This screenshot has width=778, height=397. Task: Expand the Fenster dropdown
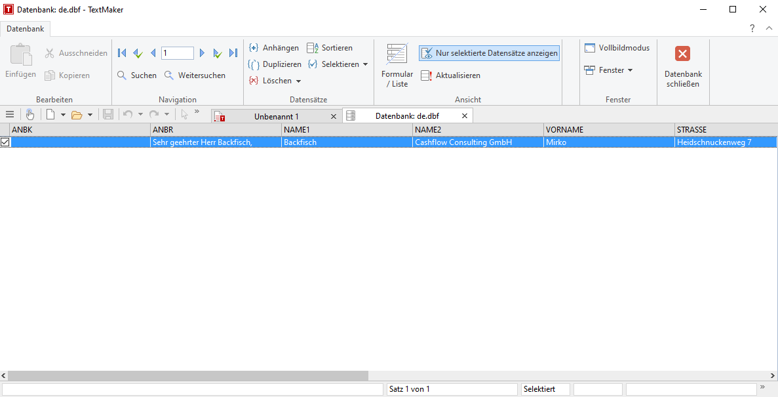(x=630, y=70)
